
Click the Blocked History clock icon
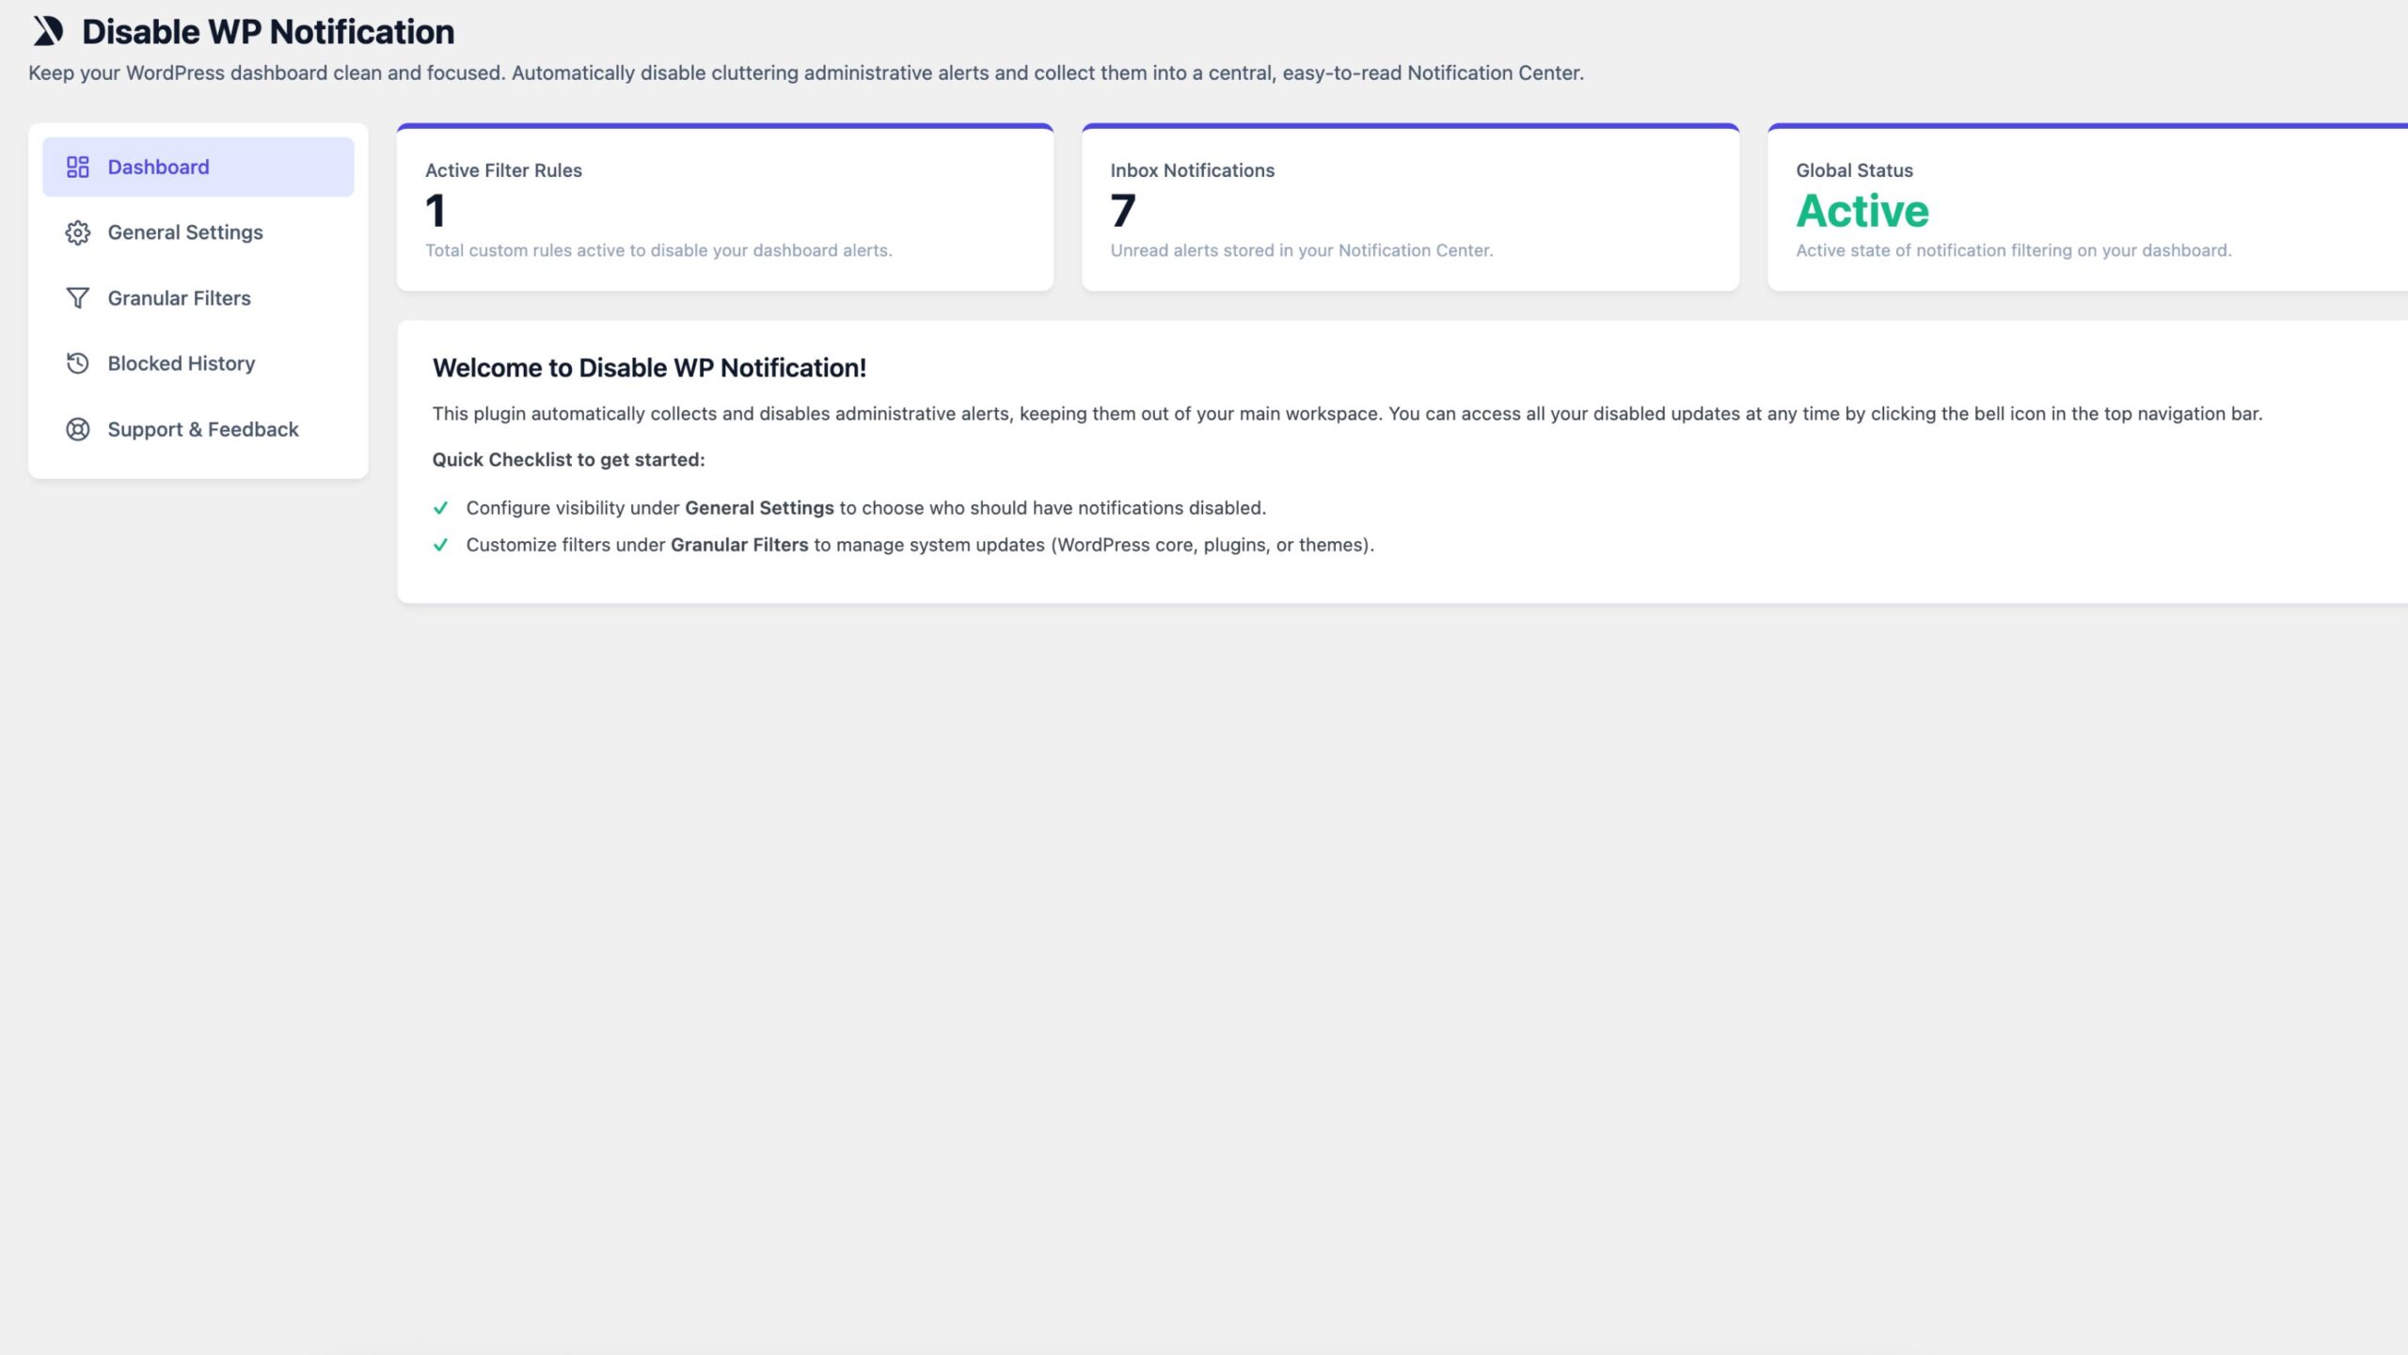[x=77, y=363]
